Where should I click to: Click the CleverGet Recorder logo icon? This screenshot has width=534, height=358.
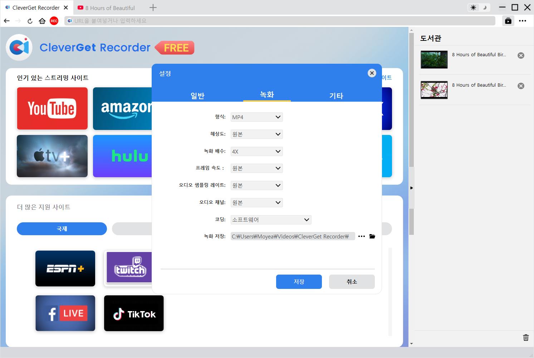click(19, 47)
